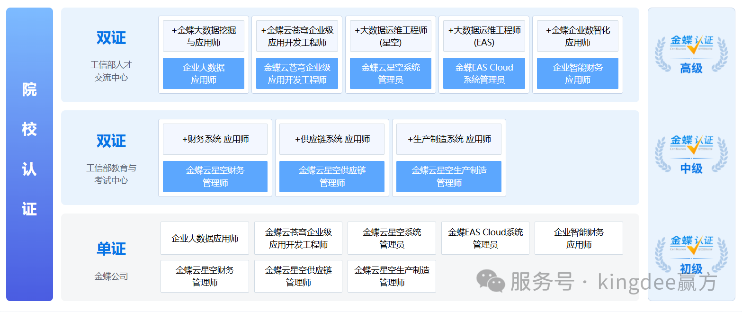Click blue 金蝶云星空生产制造管理师 box
This screenshot has width=742, height=312.
tap(449, 177)
